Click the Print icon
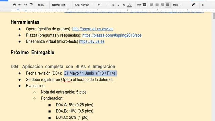The image size is (215, 121). click(15, 5)
